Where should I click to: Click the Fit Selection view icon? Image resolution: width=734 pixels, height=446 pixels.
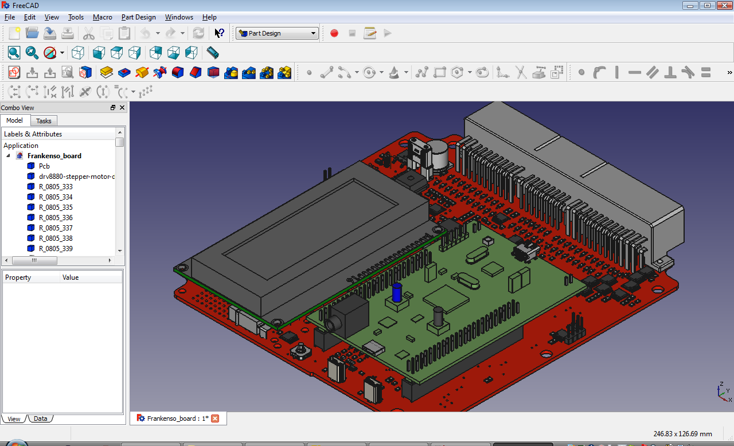[x=32, y=53]
